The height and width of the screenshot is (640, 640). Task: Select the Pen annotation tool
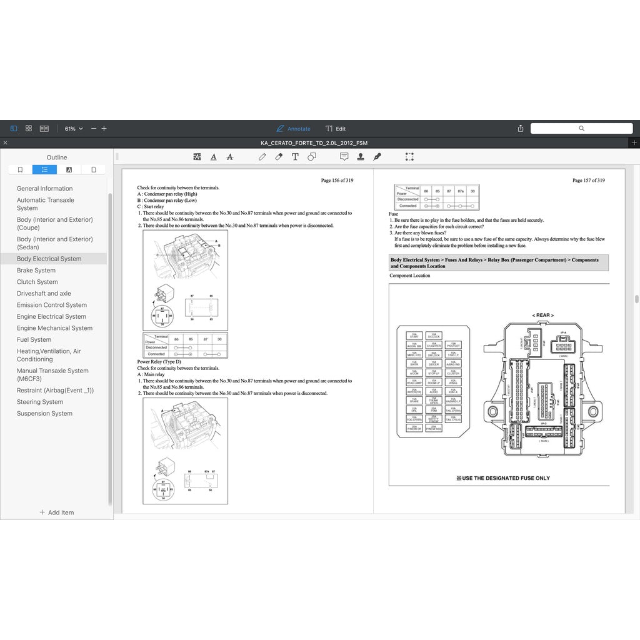tap(262, 156)
